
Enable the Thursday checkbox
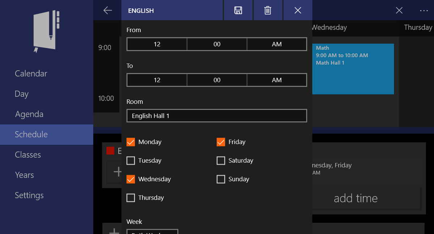pos(131,198)
